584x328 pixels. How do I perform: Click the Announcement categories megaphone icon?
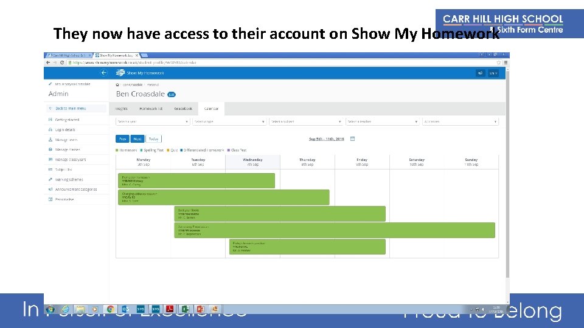pos(50,190)
